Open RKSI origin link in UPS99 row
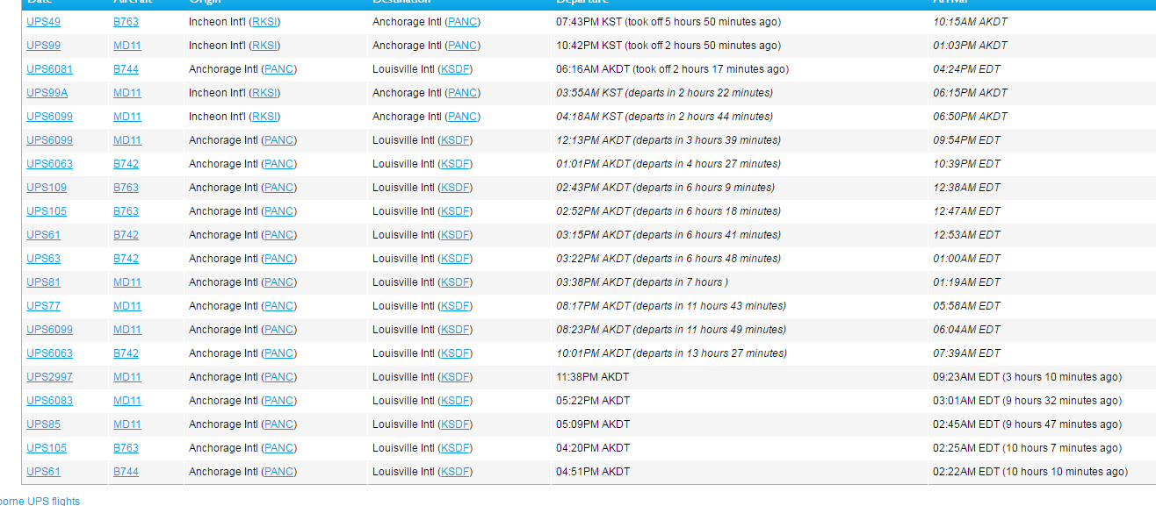This screenshot has height=506, width=1156. click(x=264, y=46)
